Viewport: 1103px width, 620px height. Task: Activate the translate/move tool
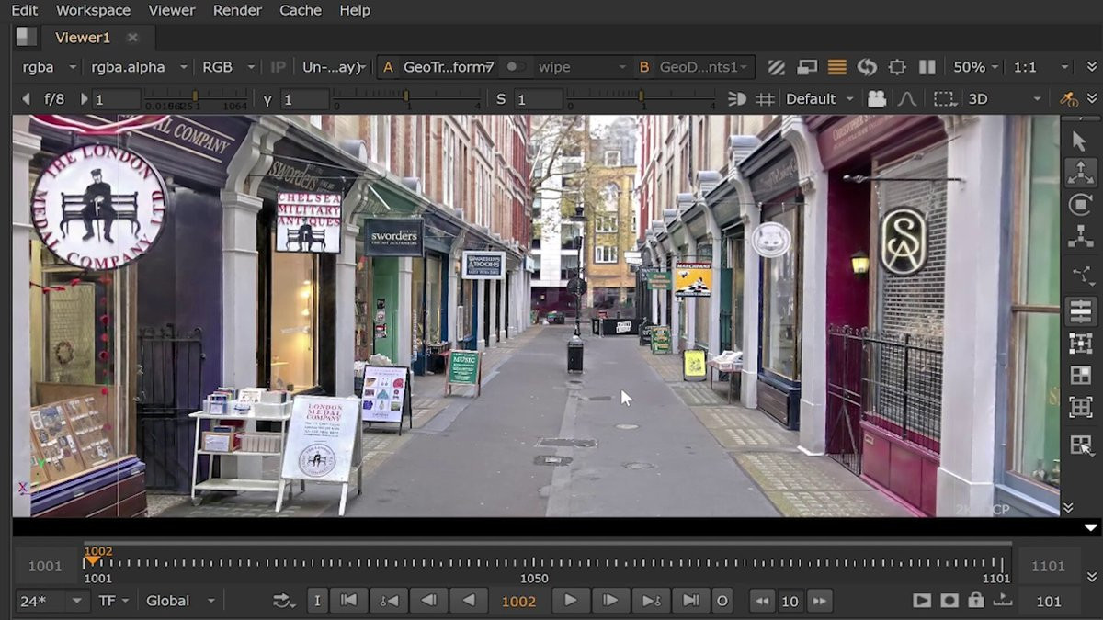point(1080,173)
